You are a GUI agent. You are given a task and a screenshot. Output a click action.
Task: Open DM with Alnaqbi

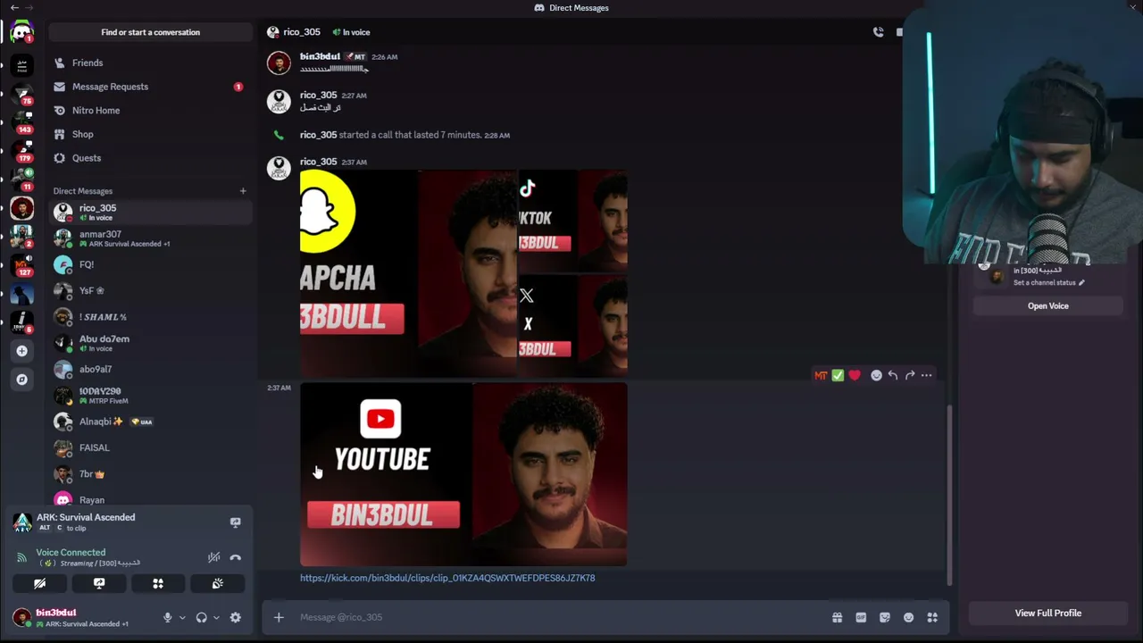coord(150,422)
